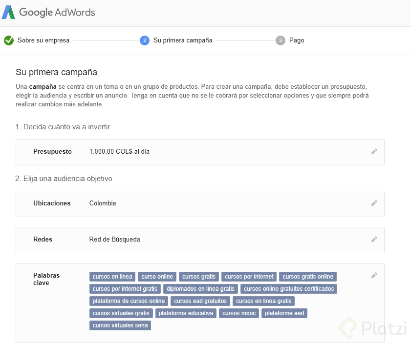Click the 'cursos virtuales sena' keyword tag

click(120, 325)
